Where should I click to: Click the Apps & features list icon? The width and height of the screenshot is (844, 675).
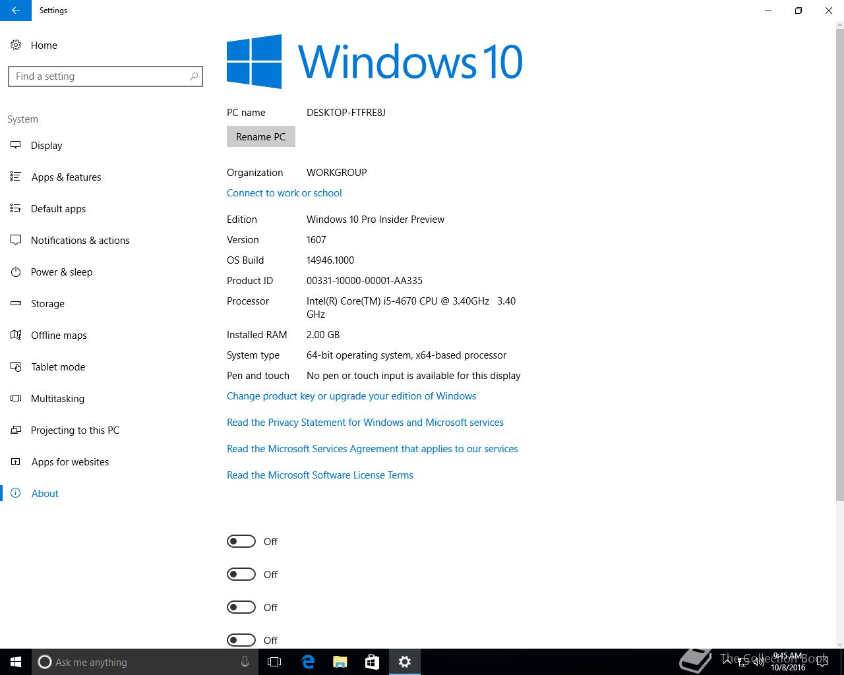click(x=16, y=177)
